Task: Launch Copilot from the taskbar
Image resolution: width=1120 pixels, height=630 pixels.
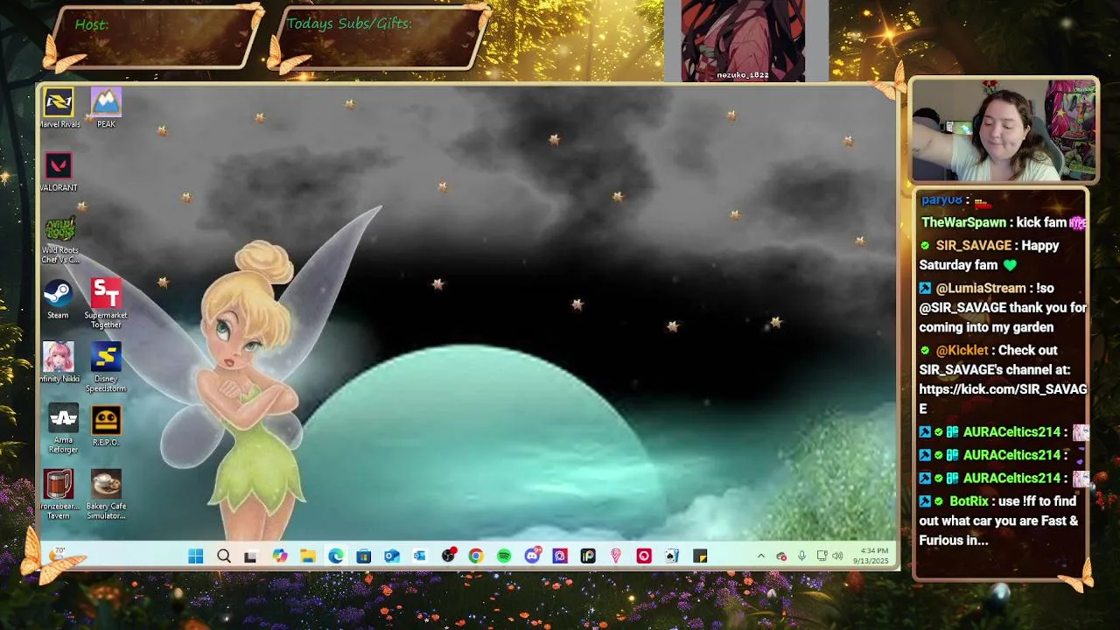Action: click(279, 556)
